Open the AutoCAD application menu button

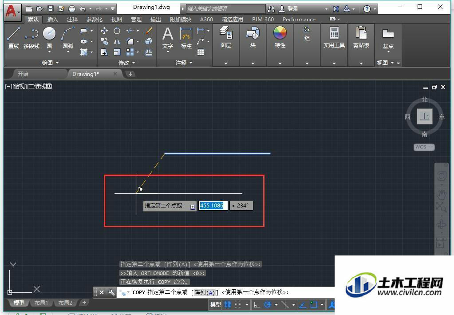(x=12, y=12)
